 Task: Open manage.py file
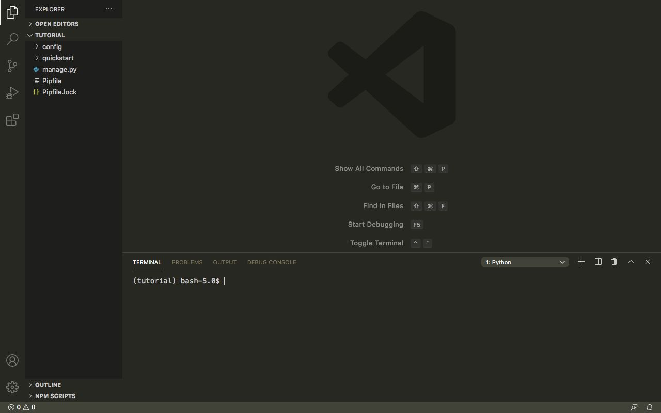click(x=73, y=69)
